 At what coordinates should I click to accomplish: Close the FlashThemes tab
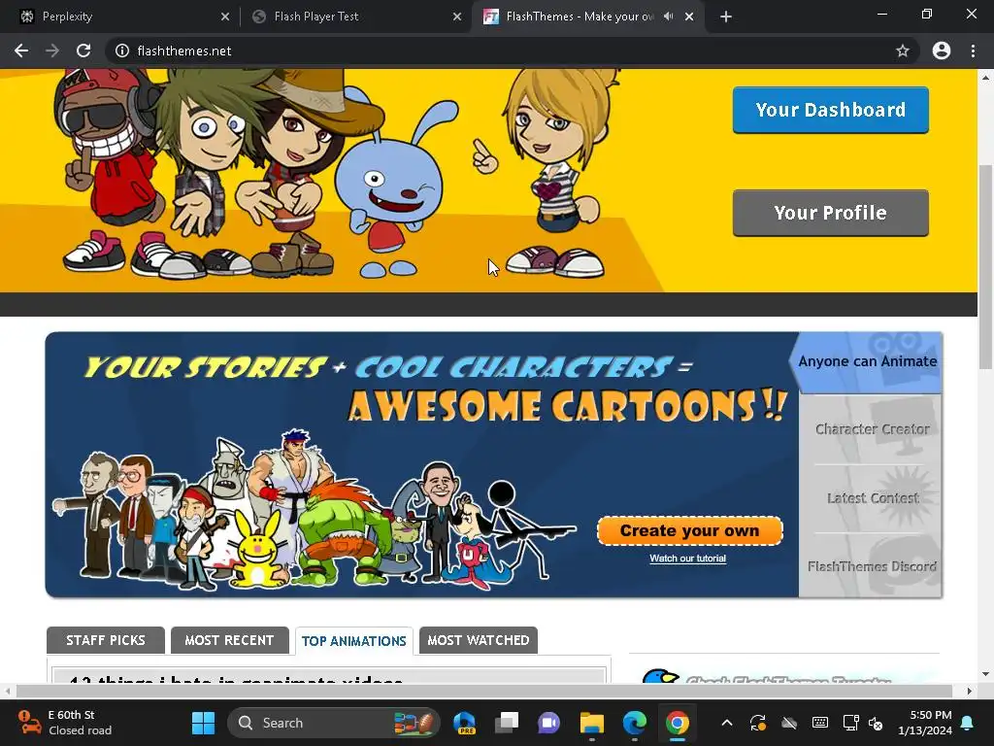click(689, 17)
